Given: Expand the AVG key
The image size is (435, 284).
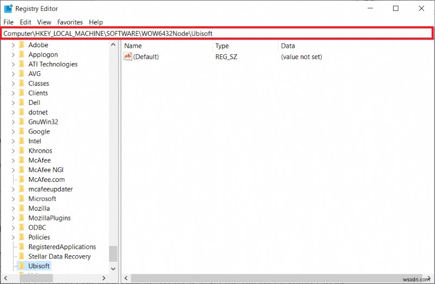Looking at the screenshot, I should 13,74.
